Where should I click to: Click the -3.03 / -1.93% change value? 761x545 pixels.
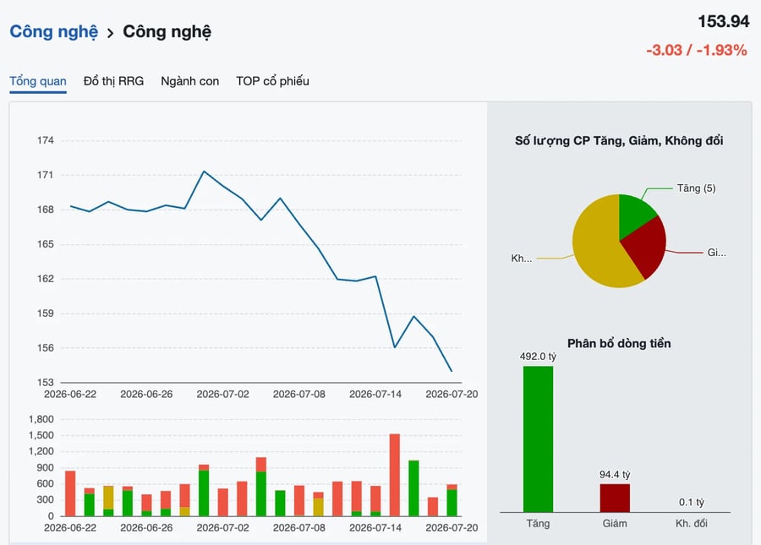coord(697,50)
